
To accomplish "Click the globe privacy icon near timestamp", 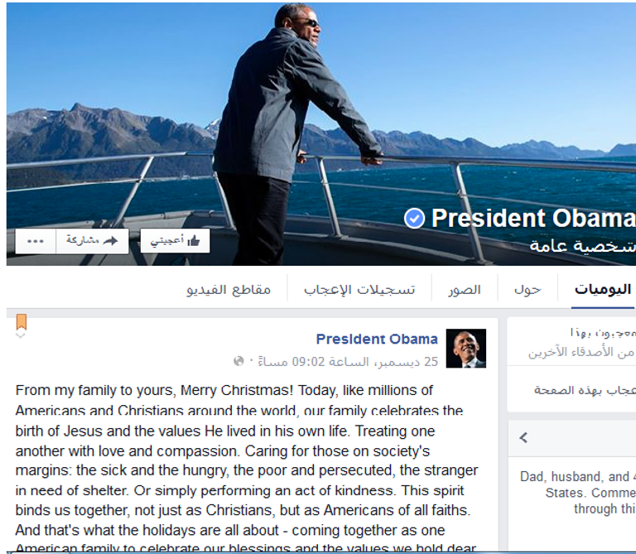I will [x=238, y=361].
